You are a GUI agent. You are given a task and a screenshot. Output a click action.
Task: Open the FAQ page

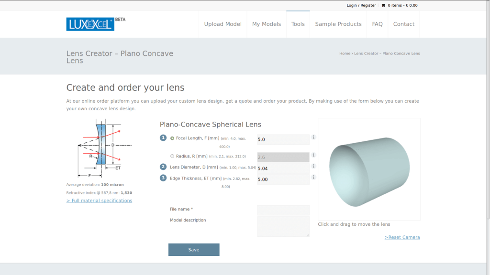(x=377, y=24)
